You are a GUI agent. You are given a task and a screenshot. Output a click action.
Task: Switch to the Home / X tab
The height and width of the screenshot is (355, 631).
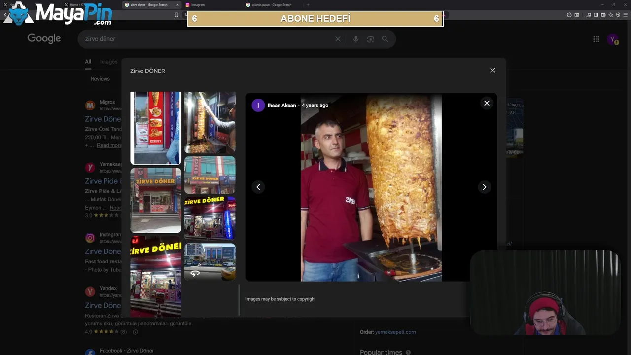(74, 5)
